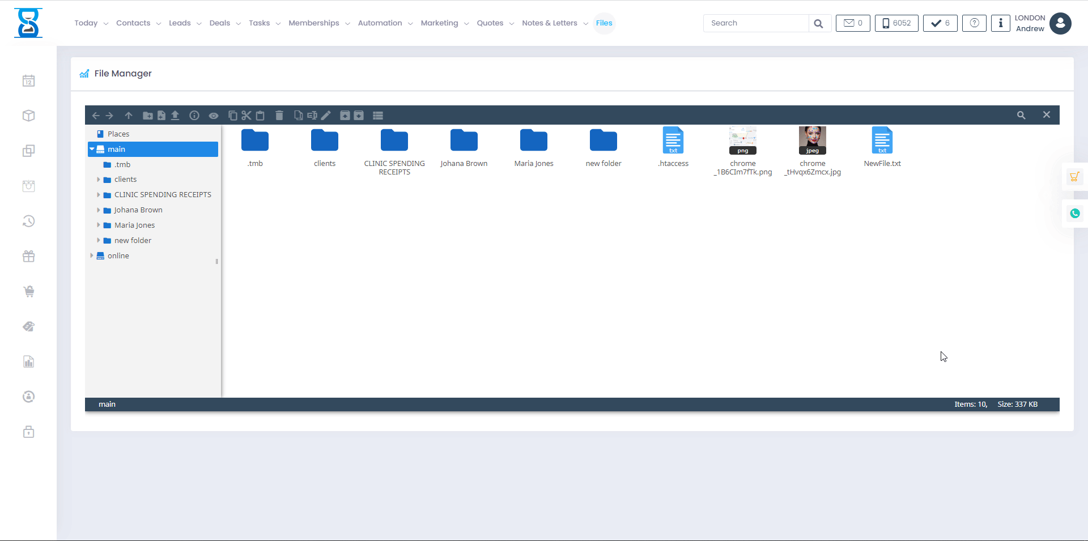Viewport: 1088px width, 541px height.
Task: Toggle the preview eye icon
Action: [214, 115]
